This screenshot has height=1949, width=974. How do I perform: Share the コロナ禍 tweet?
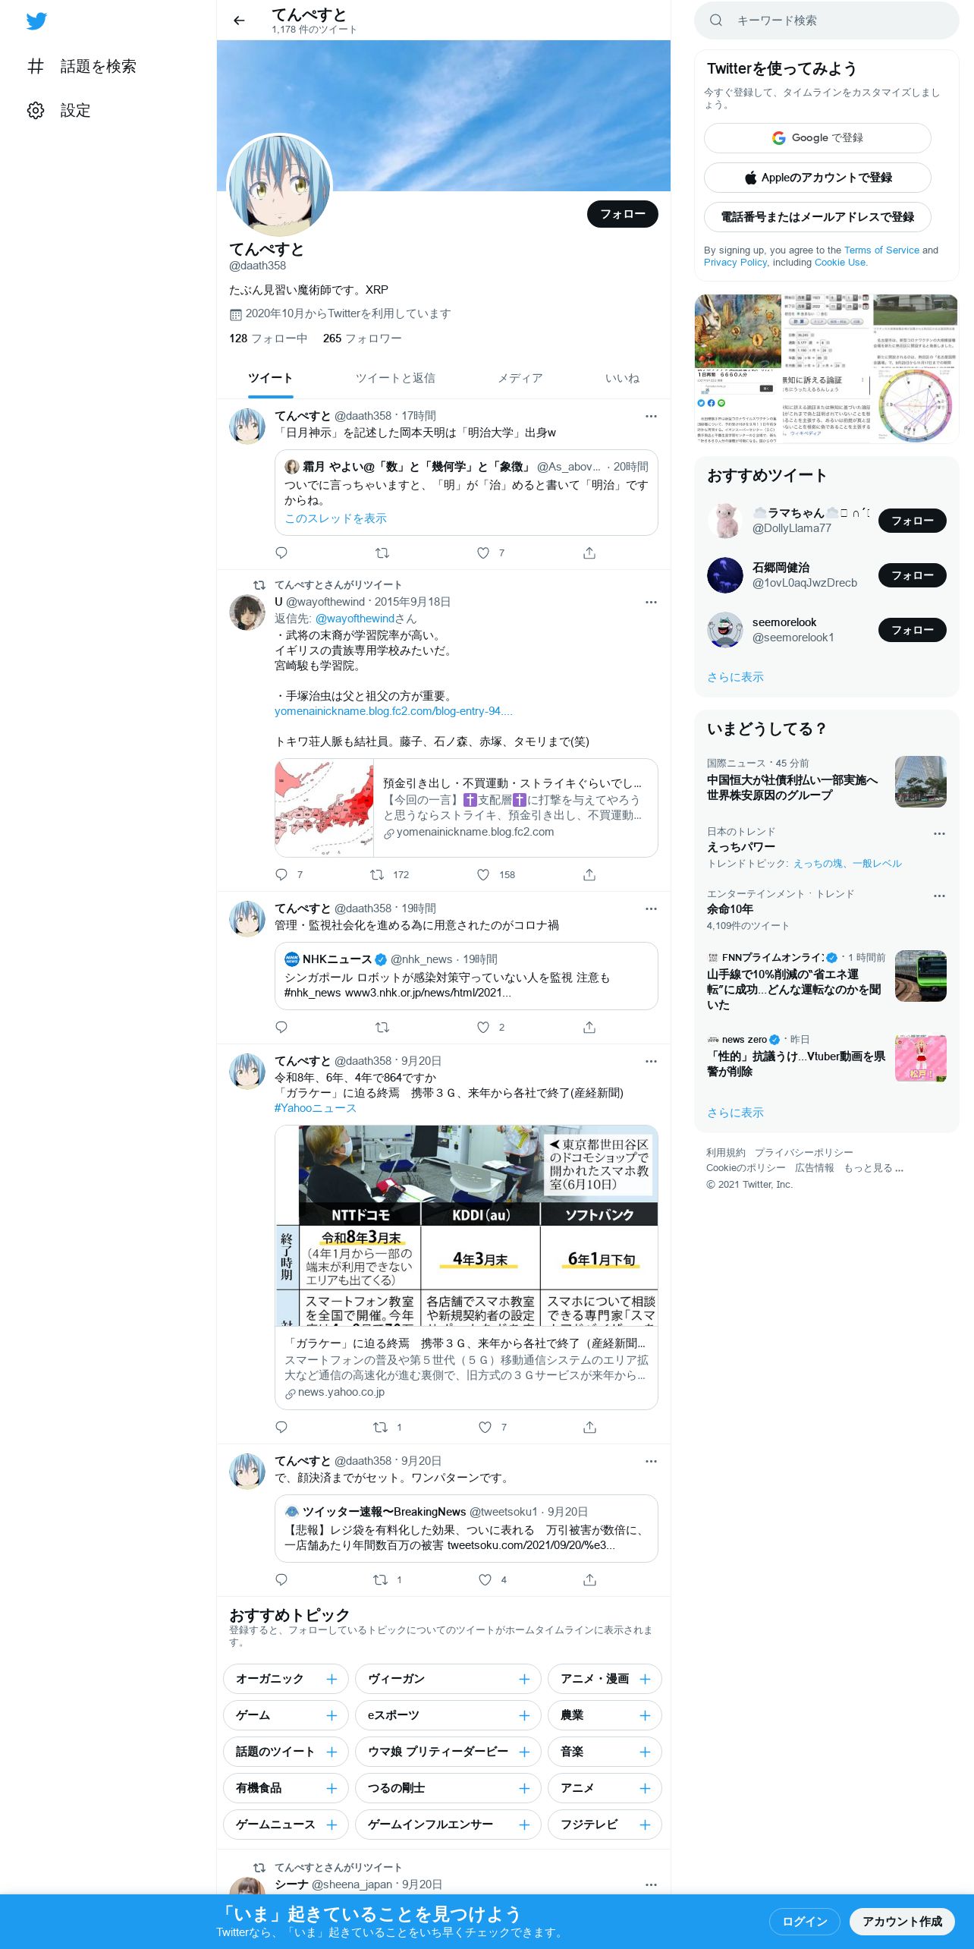tap(589, 1027)
